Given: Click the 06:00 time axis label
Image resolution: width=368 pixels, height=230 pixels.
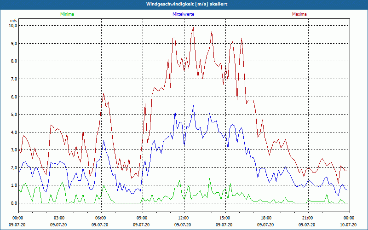Looking at the screenshot, I should (101, 218).
